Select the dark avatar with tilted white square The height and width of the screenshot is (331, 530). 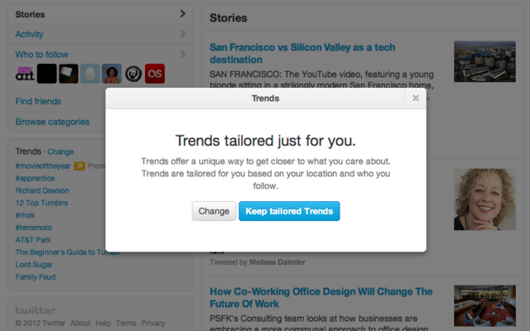[68, 74]
